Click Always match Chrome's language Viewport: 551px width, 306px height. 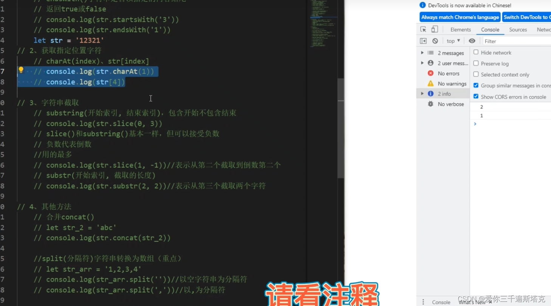tap(460, 17)
